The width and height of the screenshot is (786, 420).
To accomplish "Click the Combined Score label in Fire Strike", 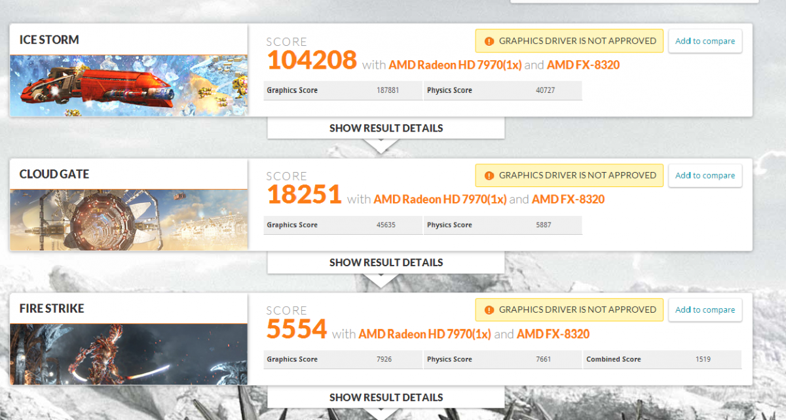I will (x=614, y=359).
